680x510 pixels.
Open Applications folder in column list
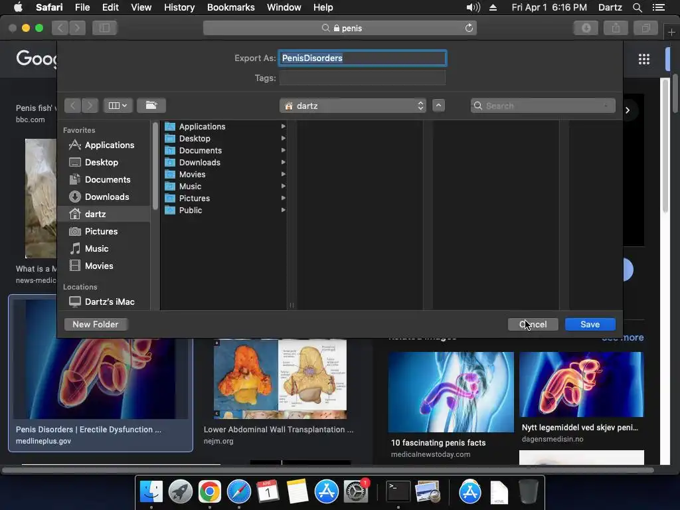pos(224,127)
